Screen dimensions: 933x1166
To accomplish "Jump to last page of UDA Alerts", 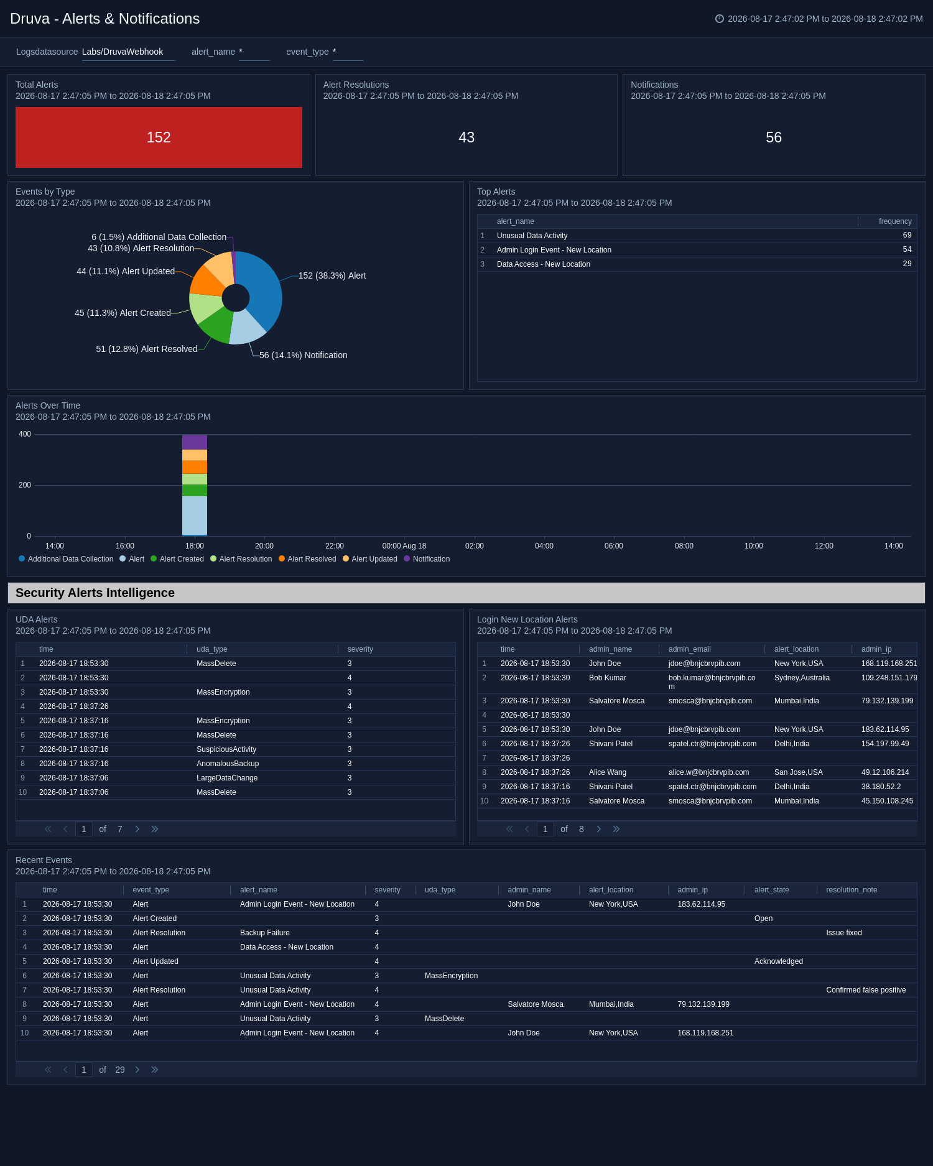I will point(155,829).
